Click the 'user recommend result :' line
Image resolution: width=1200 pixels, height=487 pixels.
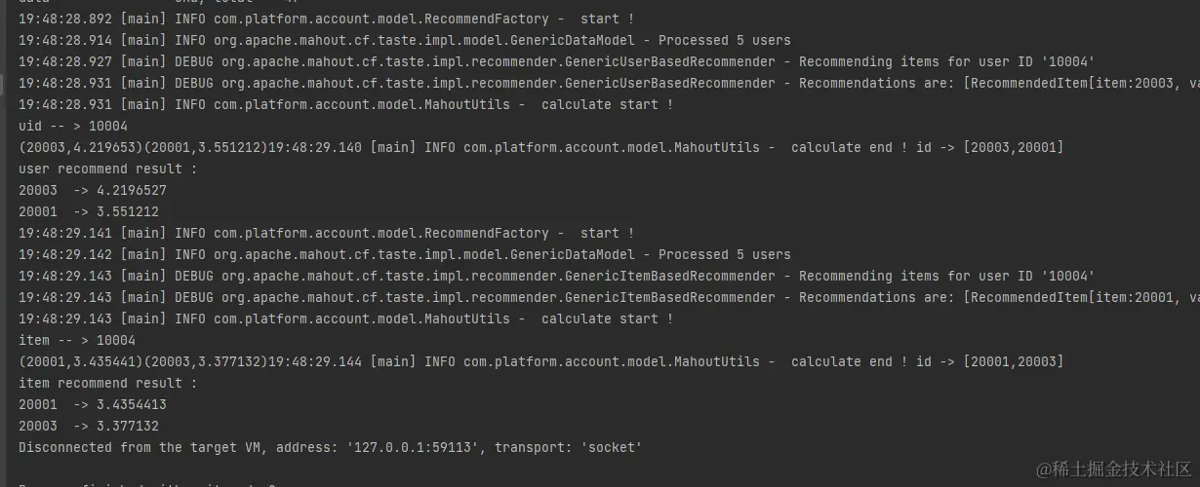[x=107, y=169]
